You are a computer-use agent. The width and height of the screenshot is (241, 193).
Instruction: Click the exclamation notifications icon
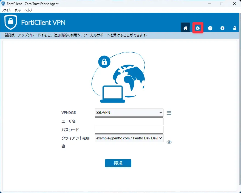coord(210,28)
